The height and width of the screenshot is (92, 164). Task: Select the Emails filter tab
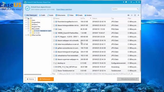click(79, 15)
